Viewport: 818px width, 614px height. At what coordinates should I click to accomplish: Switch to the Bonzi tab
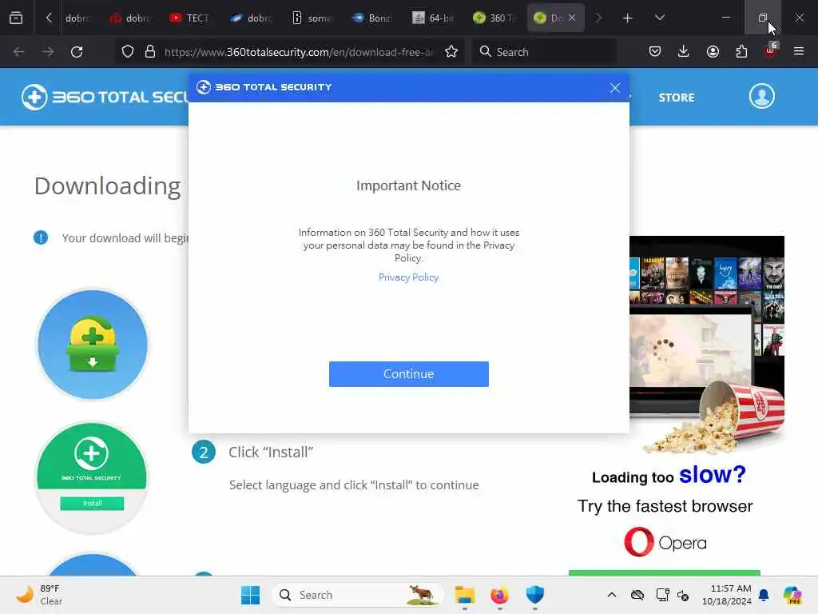[371, 18]
